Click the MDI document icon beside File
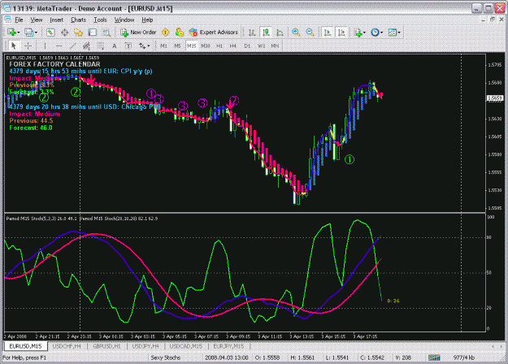The image size is (508, 364). click(x=7, y=20)
